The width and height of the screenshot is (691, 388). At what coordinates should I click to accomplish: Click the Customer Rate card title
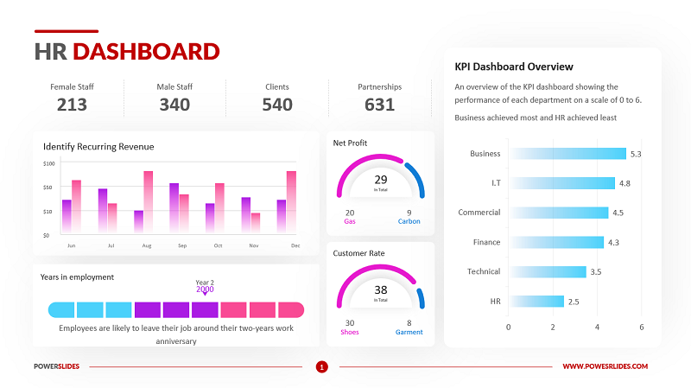tap(358, 253)
